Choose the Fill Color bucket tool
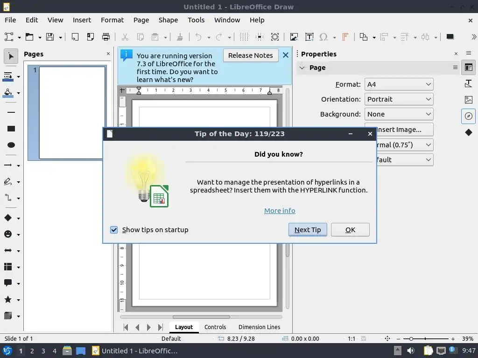 click(x=8, y=93)
